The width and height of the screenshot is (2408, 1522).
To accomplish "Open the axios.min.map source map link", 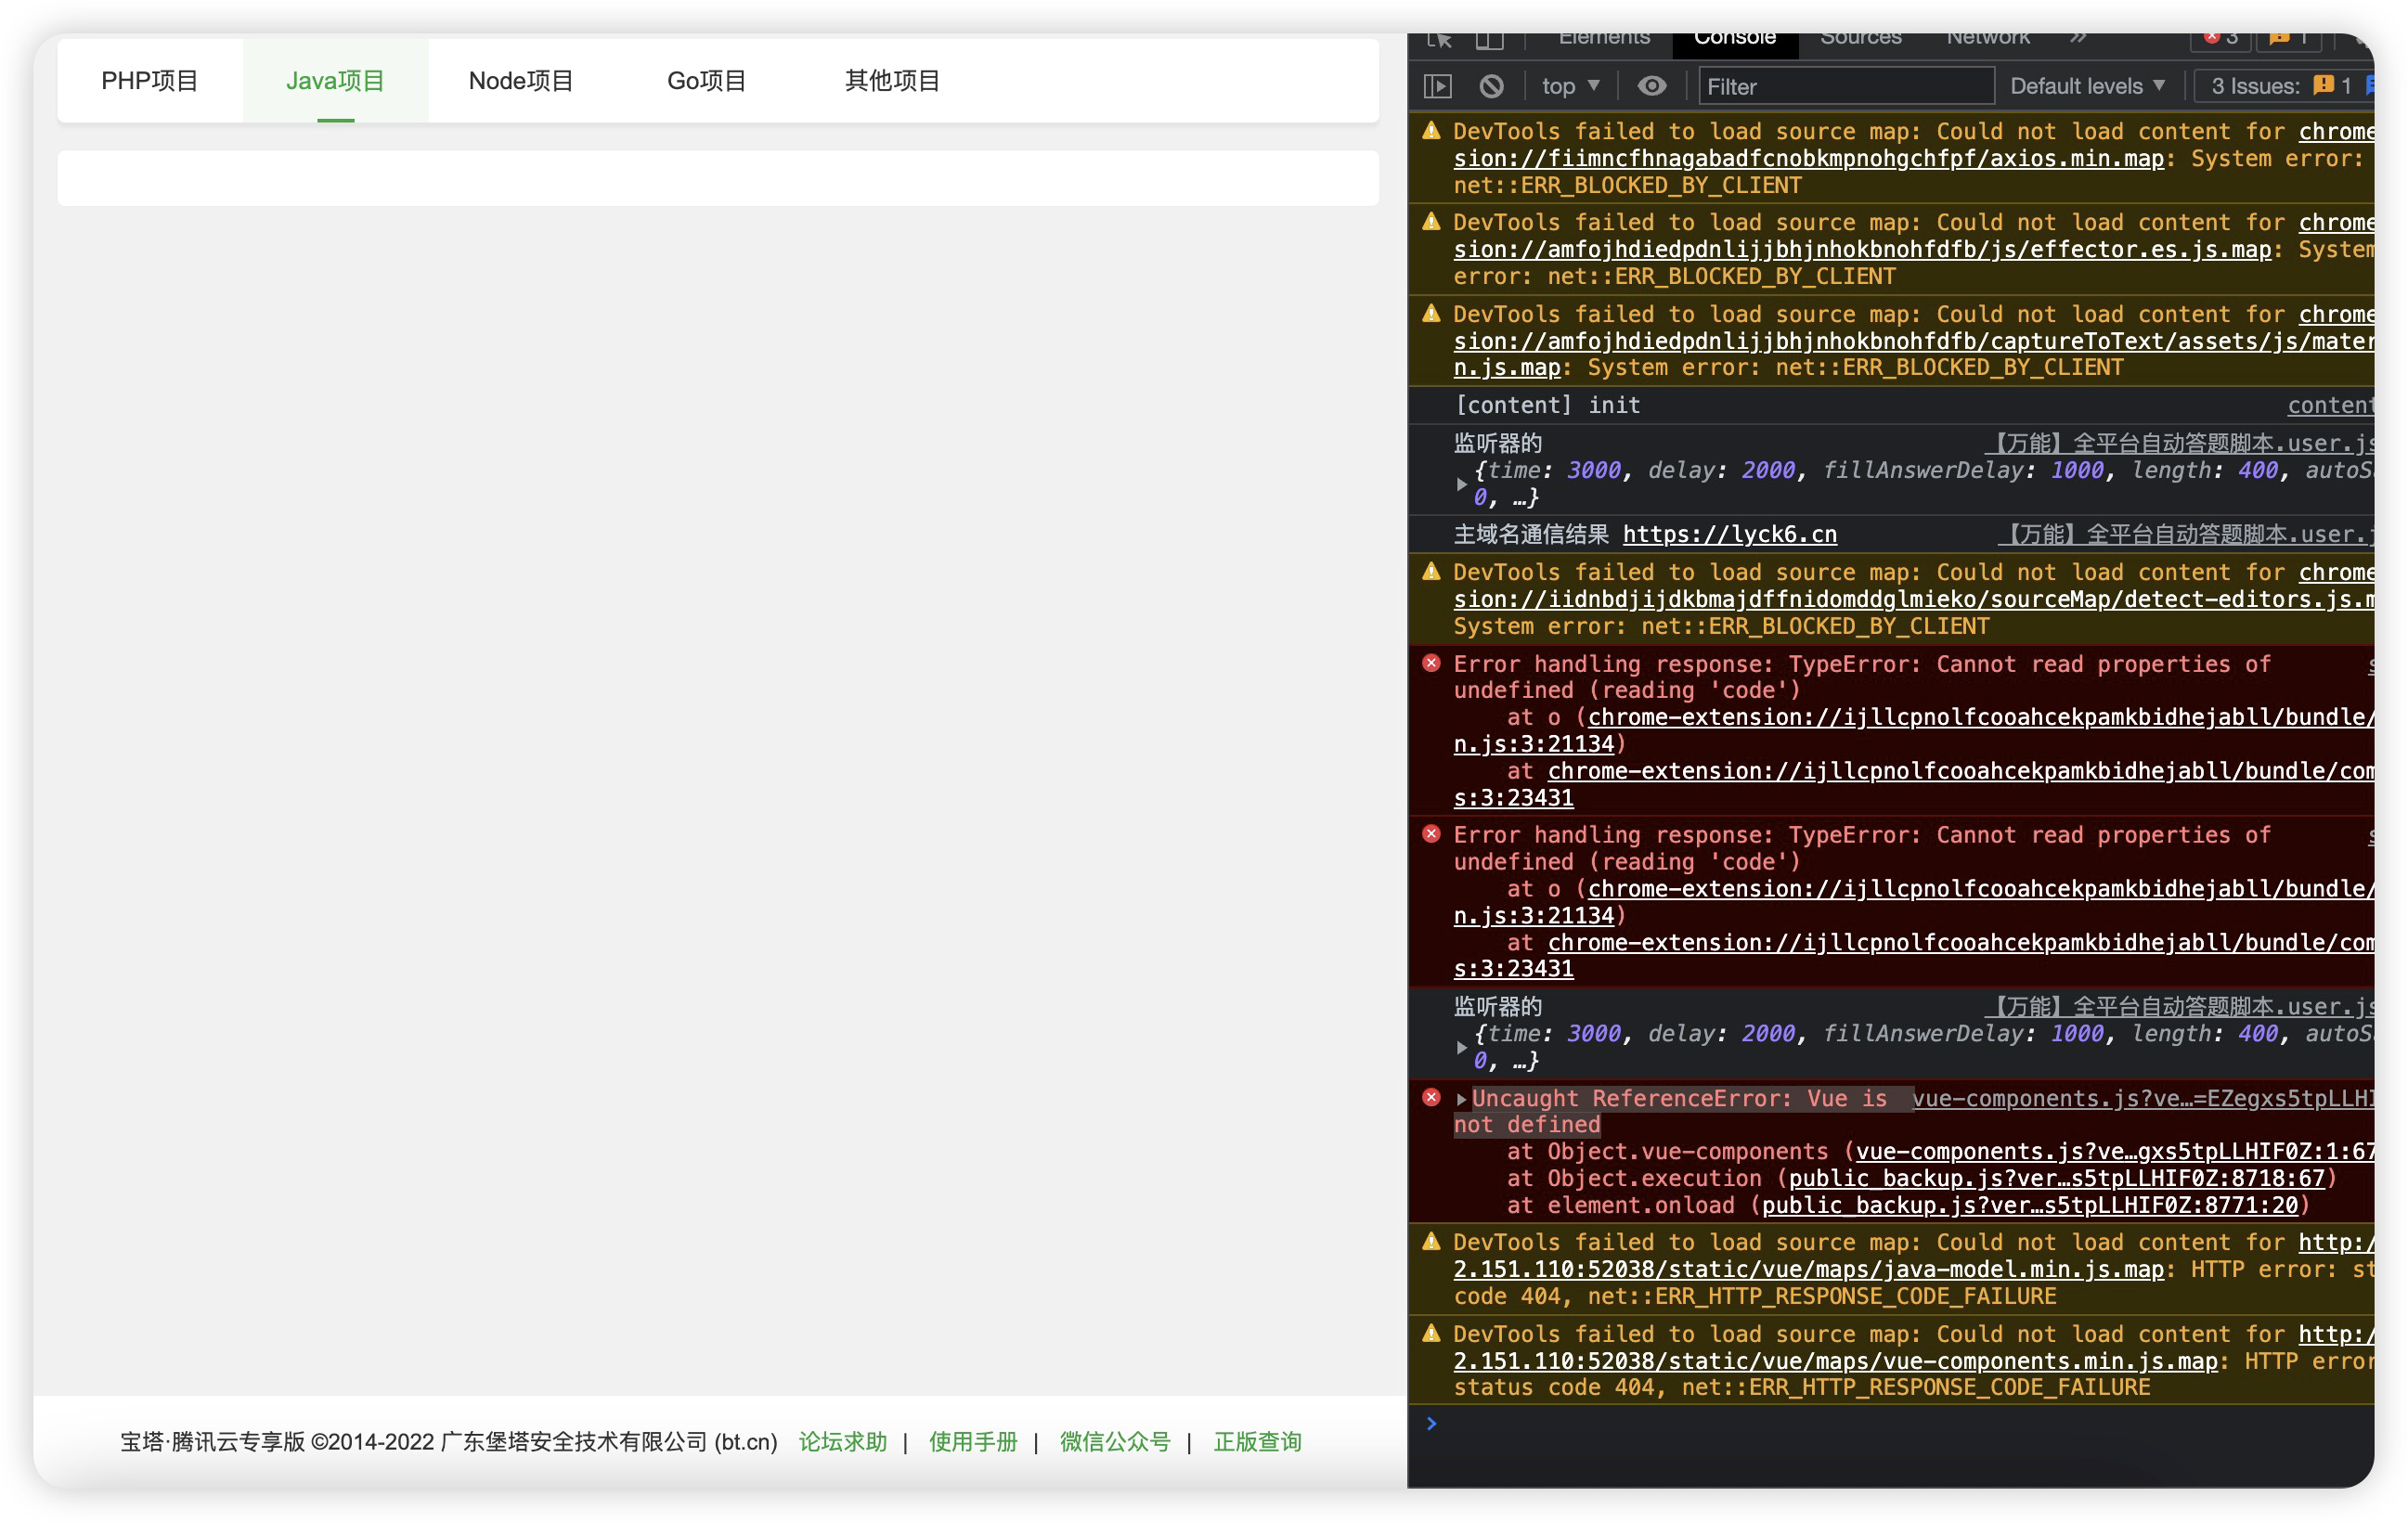I will point(1808,158).
